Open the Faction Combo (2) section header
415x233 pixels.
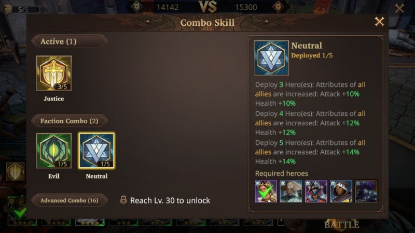tap(70, 121)
